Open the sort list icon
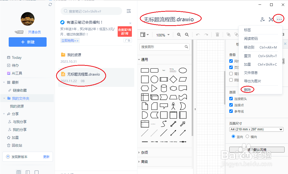288x174 pixels. click(x=128, y=11)
